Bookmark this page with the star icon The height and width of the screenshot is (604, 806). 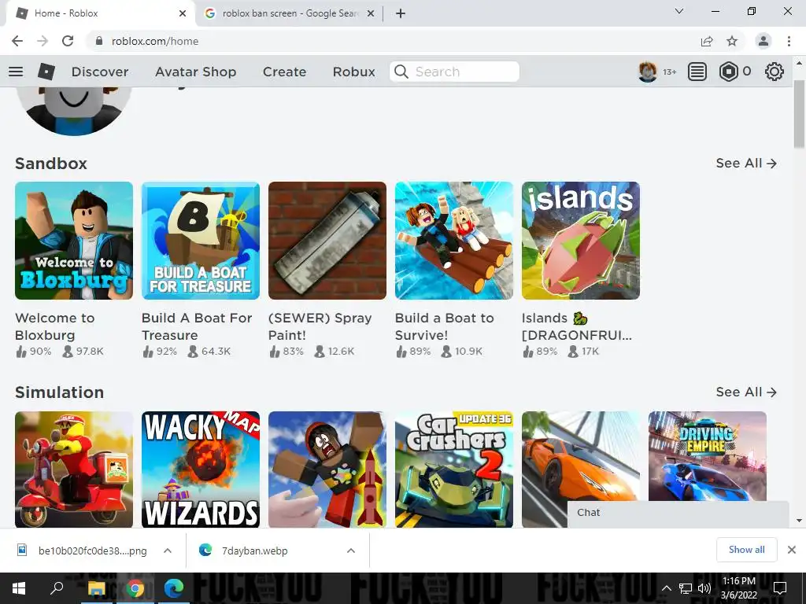[732, 41]
